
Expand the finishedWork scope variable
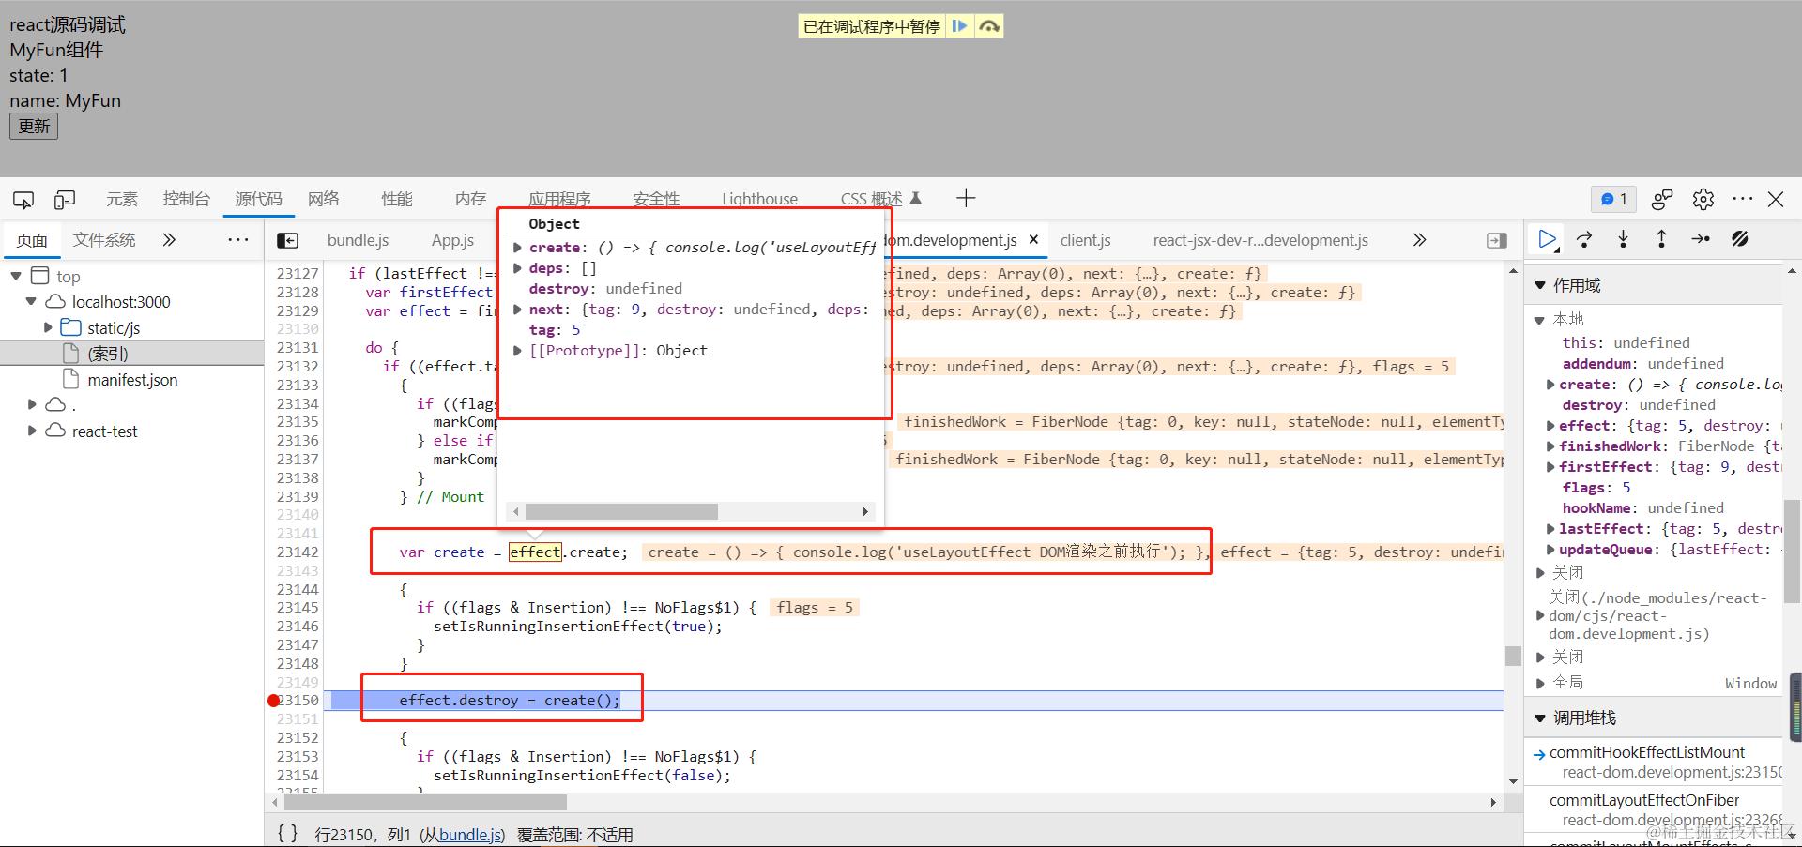coord(1550,446)
